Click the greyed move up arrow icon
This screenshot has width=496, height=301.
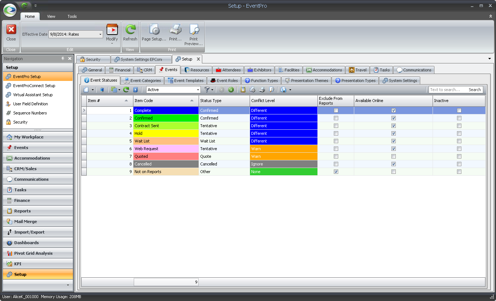point(221,90)
